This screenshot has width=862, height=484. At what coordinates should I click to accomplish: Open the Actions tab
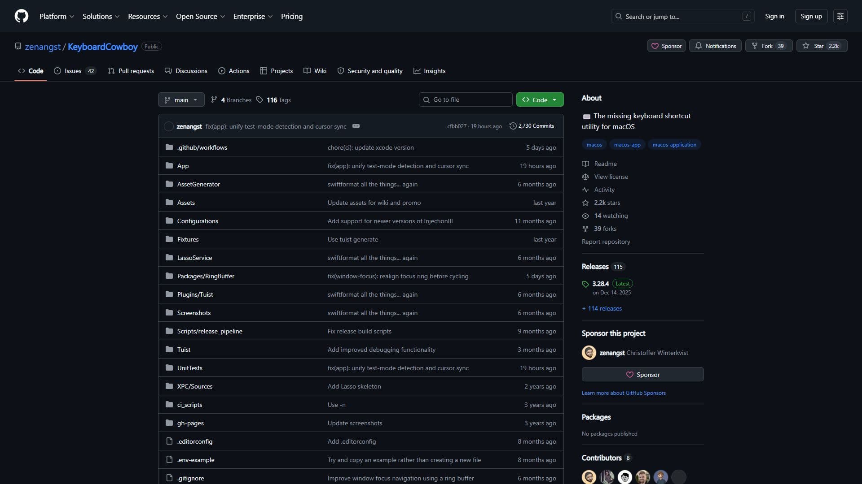234,71
